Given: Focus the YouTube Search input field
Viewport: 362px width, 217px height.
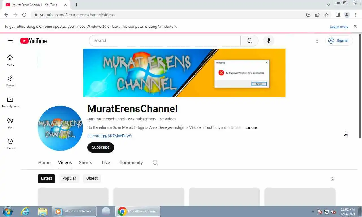Looking at the screenshot, I should [165, 41].
